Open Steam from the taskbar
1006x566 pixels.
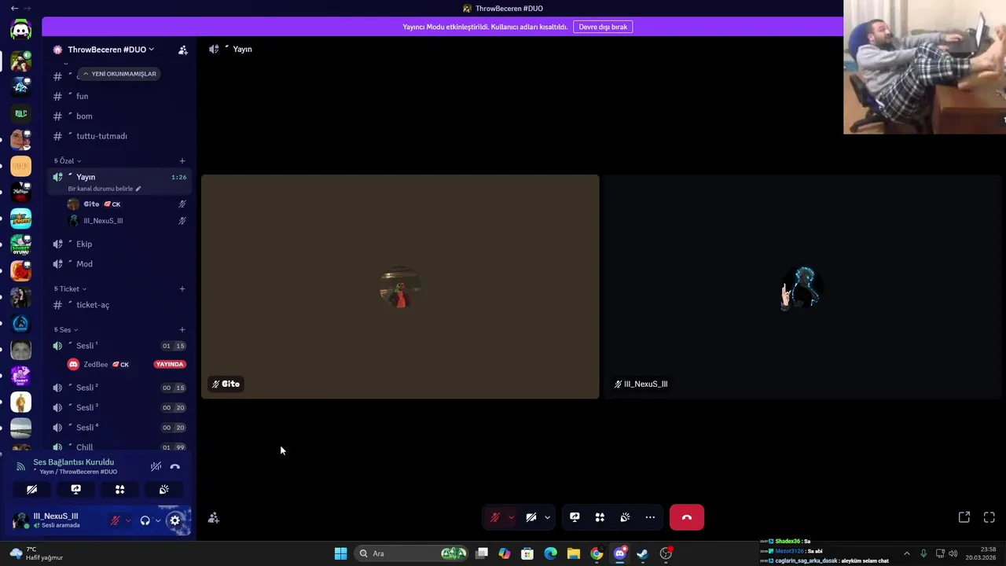(642, 553)
